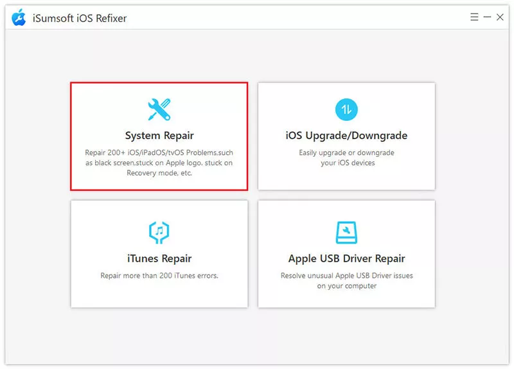Click the iOS Upgrade/Downgrade arrows icon
514x369 pixels.
346,109
